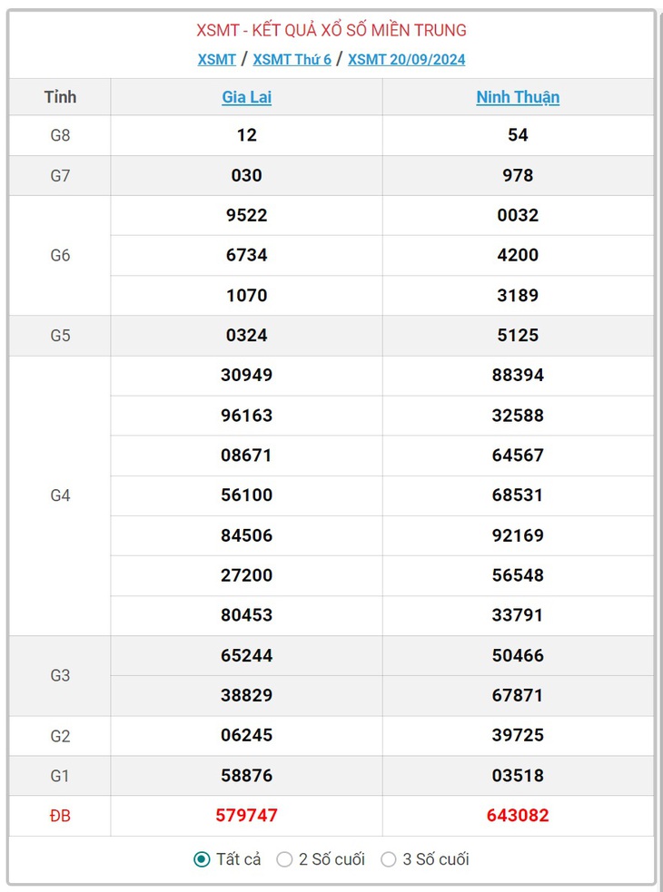The width and height of the screenshot is (663, 892).
Task: Open the Gia Lai province link
Action: pyautogui.click(x=247, y=97)
